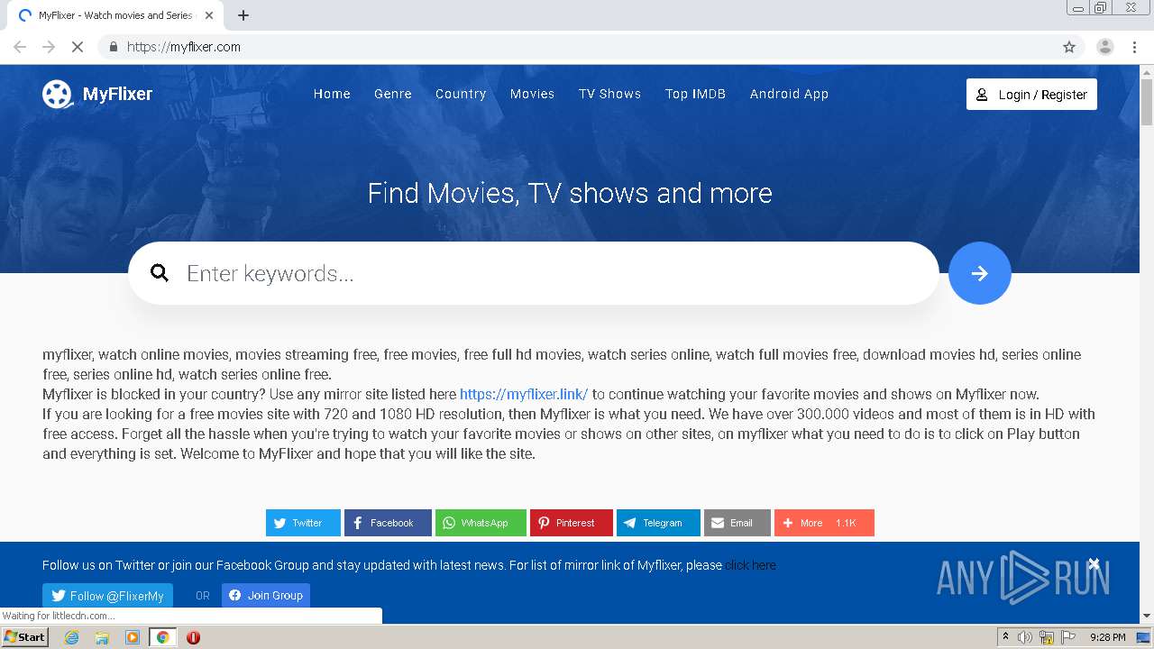Open the media player taskbar icon

click(x=133, y=637)
